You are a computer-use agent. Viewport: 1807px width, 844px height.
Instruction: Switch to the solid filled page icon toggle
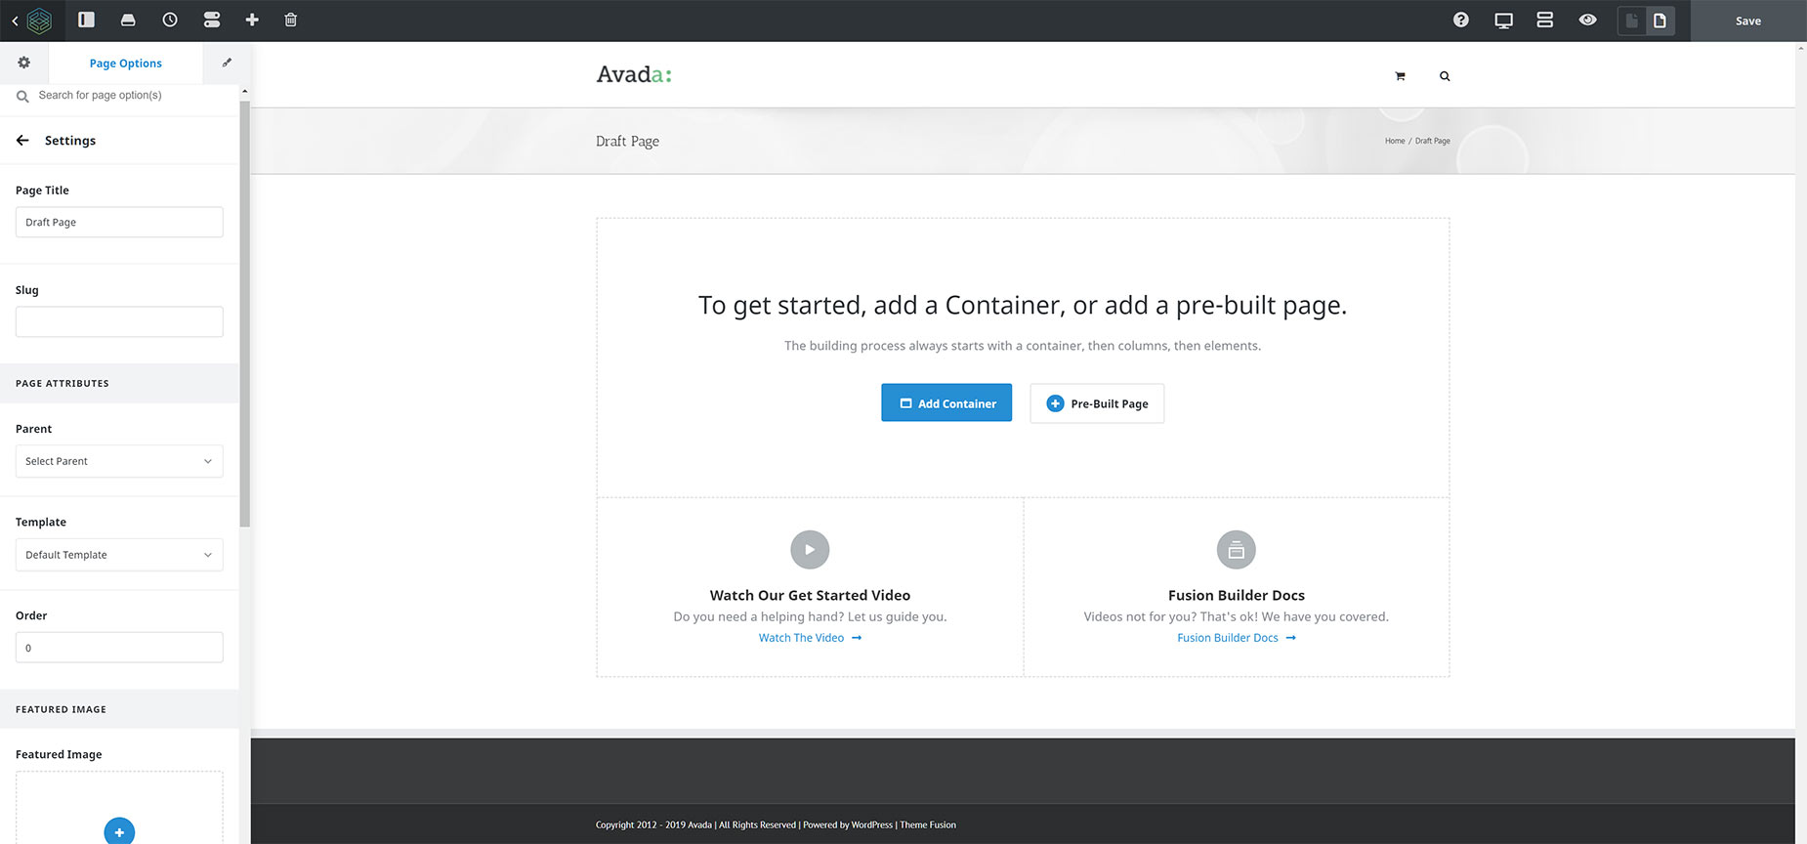[1631, 21]
